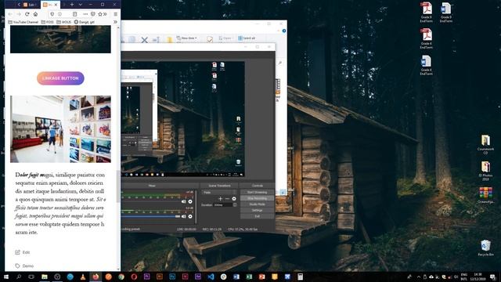Viewport: 501px width, 282px height.
Task: Open Google Chrome from taskbar
Action: click(x=121, y=277)
